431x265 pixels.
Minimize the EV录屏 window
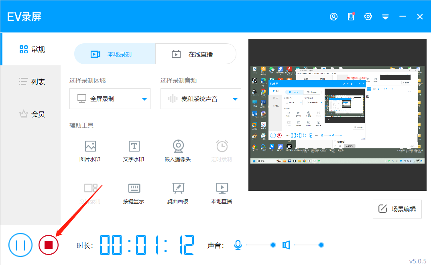403,17
